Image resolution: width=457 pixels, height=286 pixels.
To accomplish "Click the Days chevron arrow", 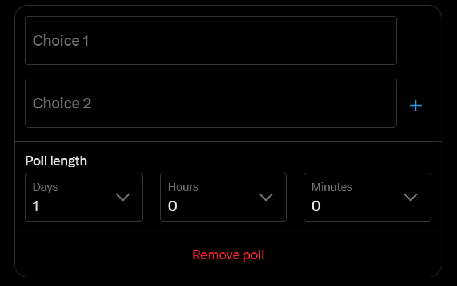I will click(x=123, y=197).
